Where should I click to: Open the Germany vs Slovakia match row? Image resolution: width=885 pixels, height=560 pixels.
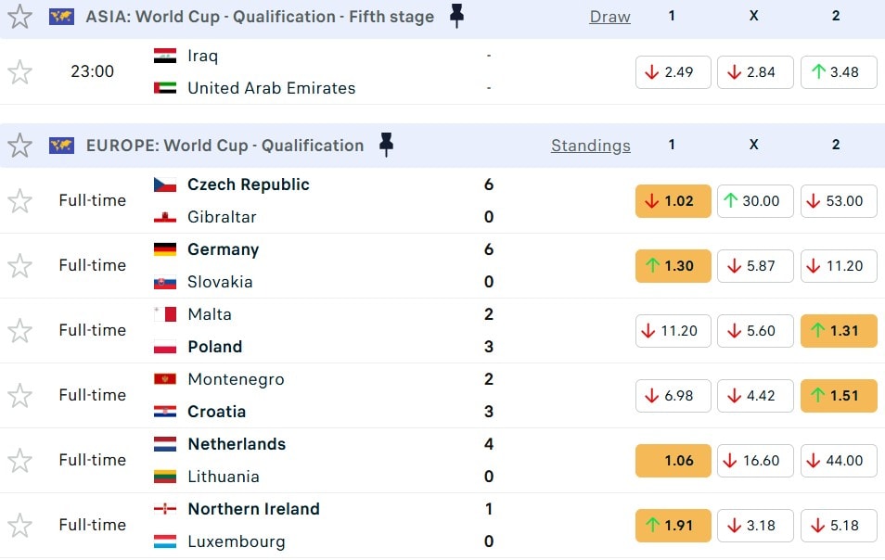(325, 265)
